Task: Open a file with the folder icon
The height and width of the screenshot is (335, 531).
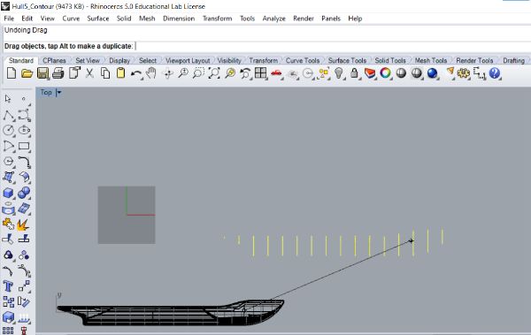Action: click(27, 73)
